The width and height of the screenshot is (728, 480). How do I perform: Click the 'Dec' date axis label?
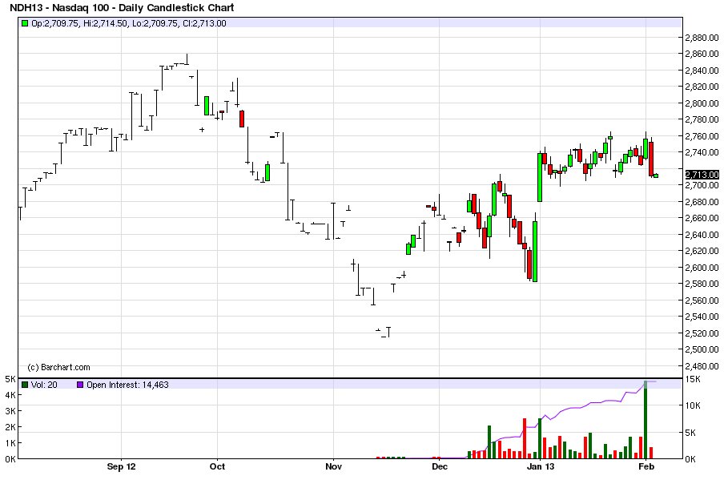click(439, 466)
